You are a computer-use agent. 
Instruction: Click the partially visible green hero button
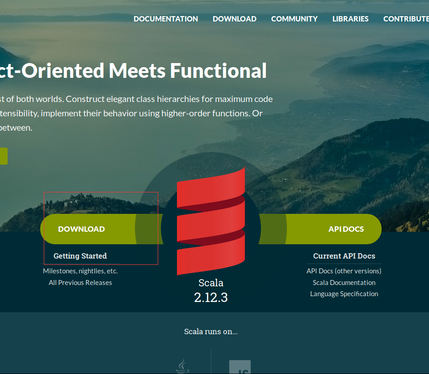click(4, 156)
